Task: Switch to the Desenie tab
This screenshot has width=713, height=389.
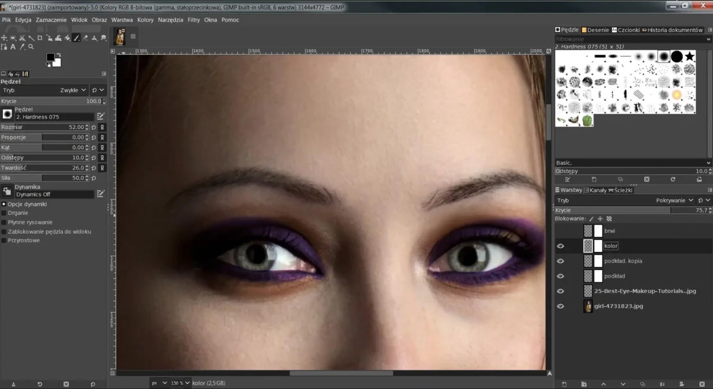Action: click(595, 30)
